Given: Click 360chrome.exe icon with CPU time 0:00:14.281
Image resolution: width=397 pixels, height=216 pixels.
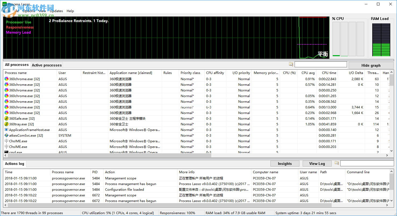Looking at the screenshot, I should (6, 84).
